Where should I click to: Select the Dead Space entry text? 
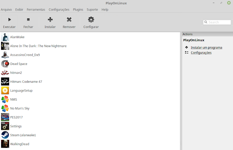(x=19, y=64)
